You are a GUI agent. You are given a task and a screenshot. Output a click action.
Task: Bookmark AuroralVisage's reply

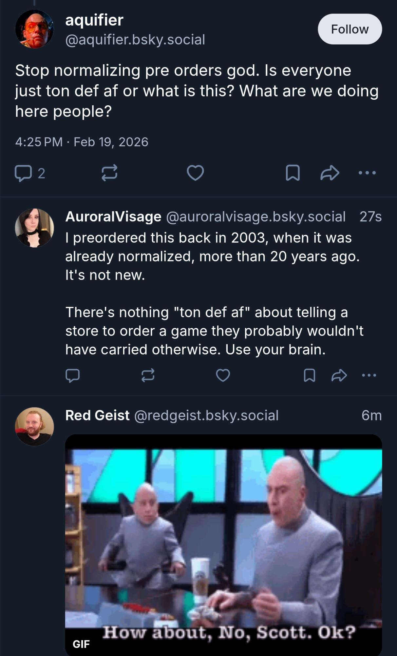pos(310,376)
